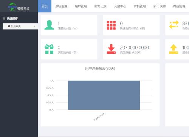Screen dimensions: 189x137
Task: Open the 交易中心 menu
Action: coord(120,6)
